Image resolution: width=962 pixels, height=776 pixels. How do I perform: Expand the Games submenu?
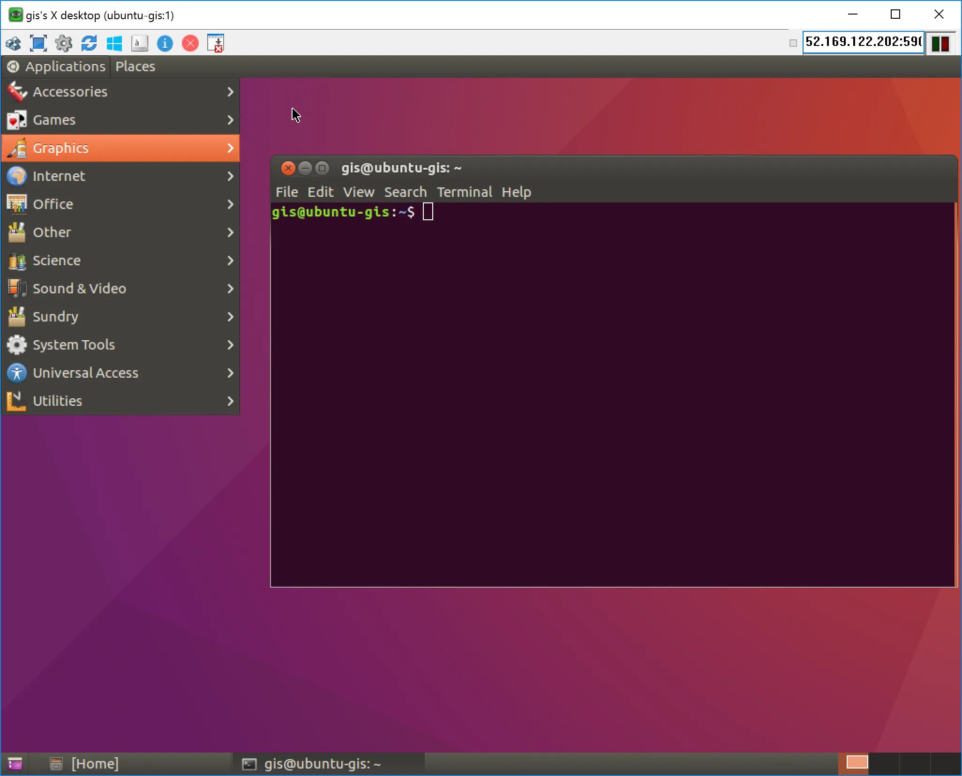click(121, 120)
